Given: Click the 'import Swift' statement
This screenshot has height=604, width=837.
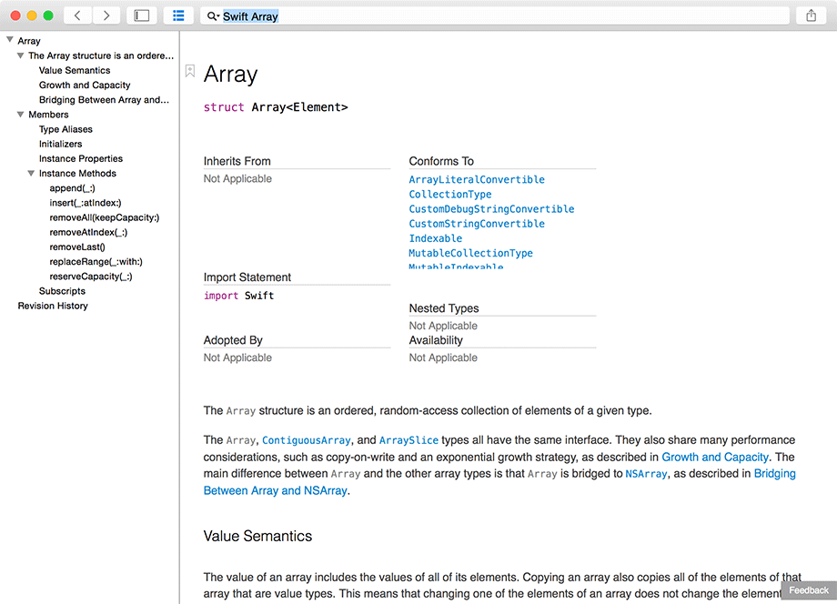Looking at the screenshot, I should coord(238,296).
